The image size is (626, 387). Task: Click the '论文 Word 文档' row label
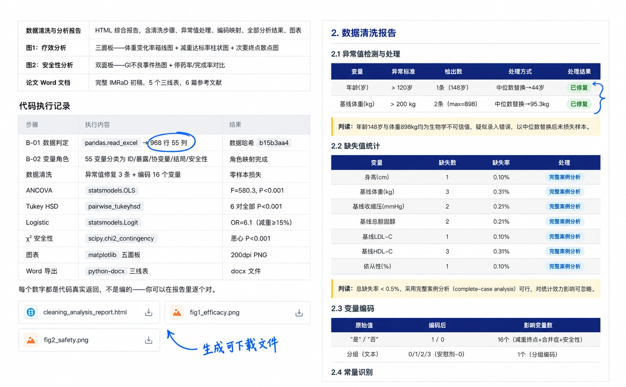click(48, 82)
